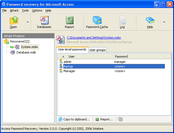The height and width of the screenshot is (133, 174).
Task: Select the Manager user row
Action: tap(112, 71)
